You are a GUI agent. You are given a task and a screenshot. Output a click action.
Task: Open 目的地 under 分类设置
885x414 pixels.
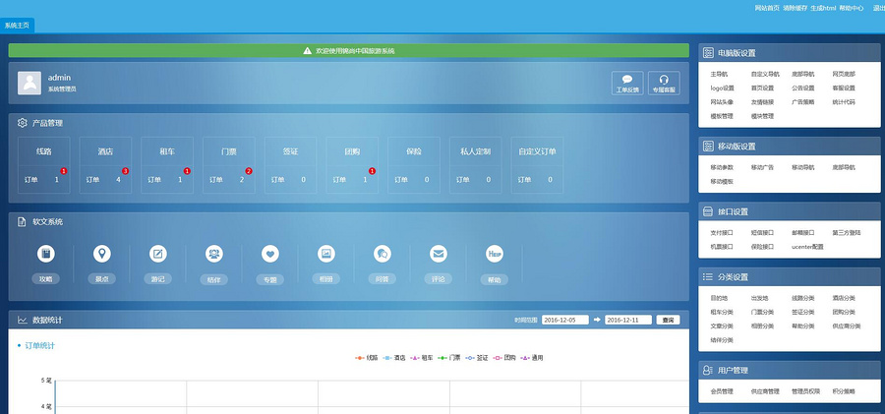tap(719, 298)
